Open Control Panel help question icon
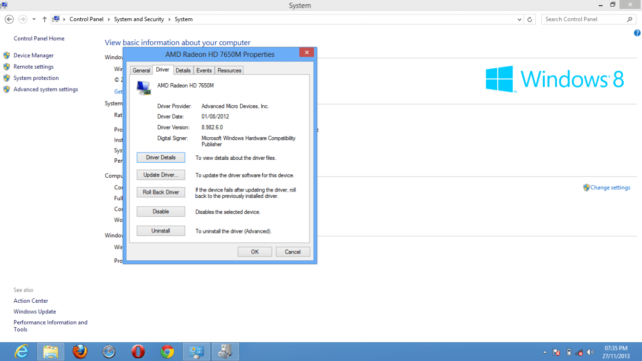 click(x=637, y=33)
